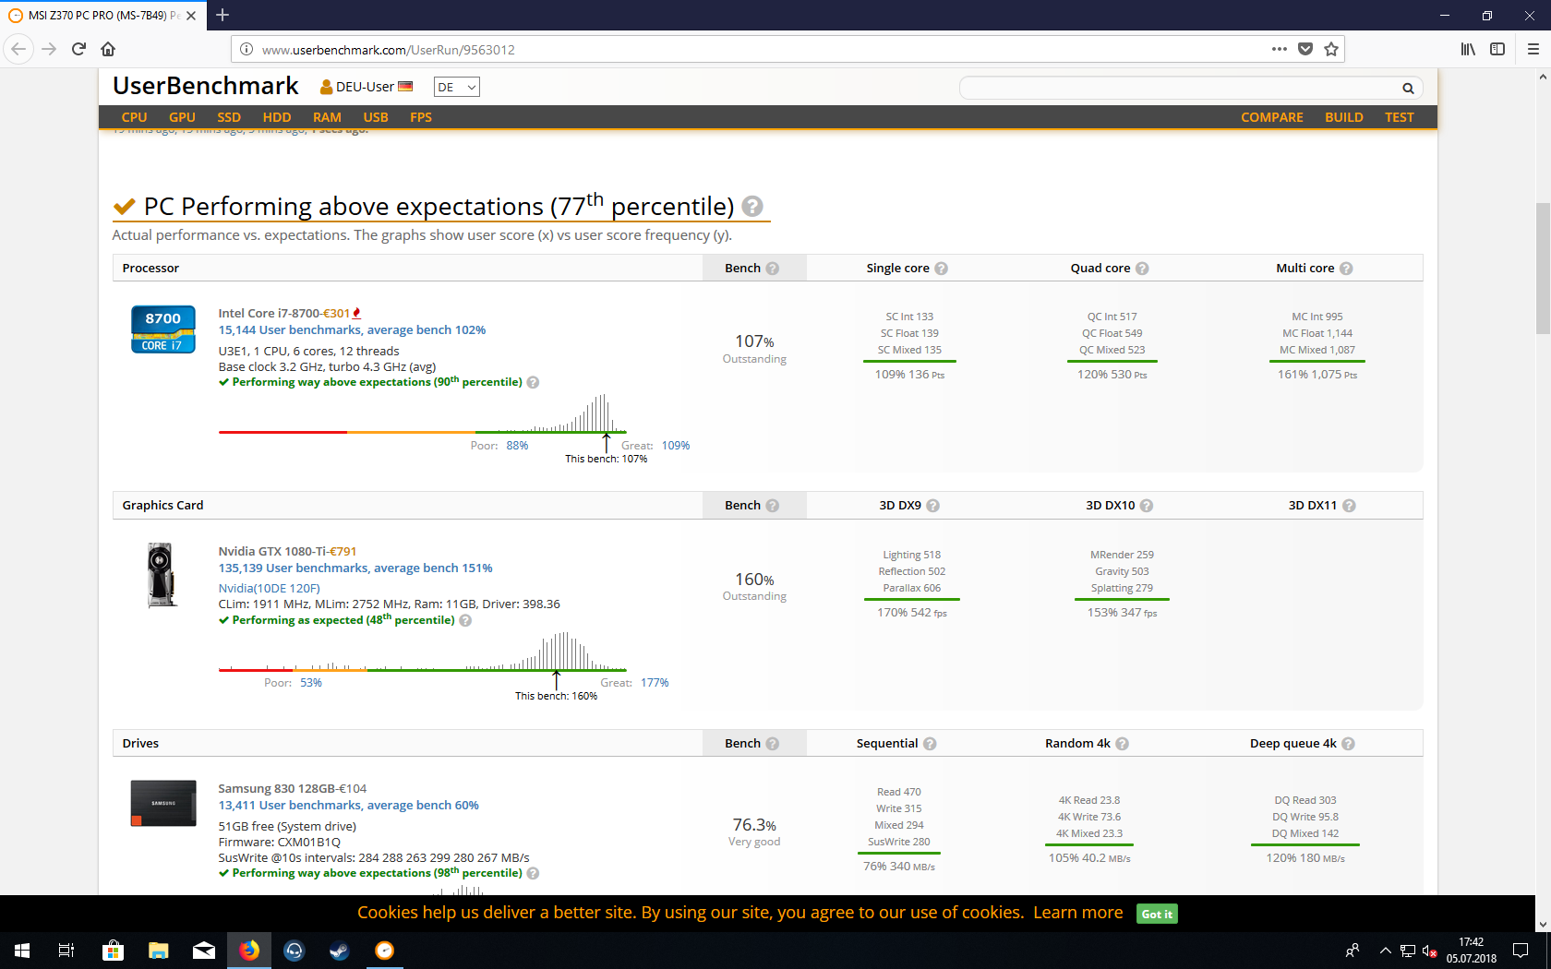
Task: Save page to Pocket icon
Action: point(1305,49)
